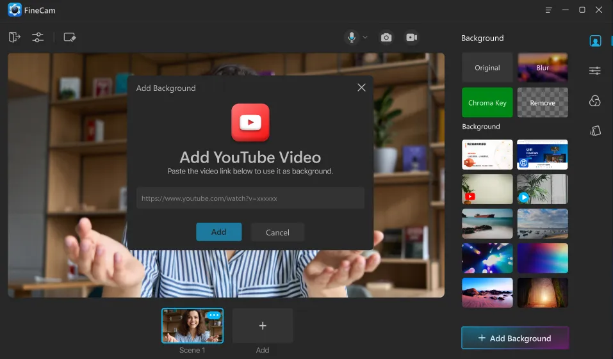Cancel the Add YouTube Video dialog
This screenshot has width=613, height=359.
click(277, 232)
